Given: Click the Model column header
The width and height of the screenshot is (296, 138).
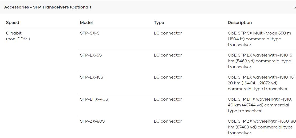Looking at the screenshot, I should [86, 23].
